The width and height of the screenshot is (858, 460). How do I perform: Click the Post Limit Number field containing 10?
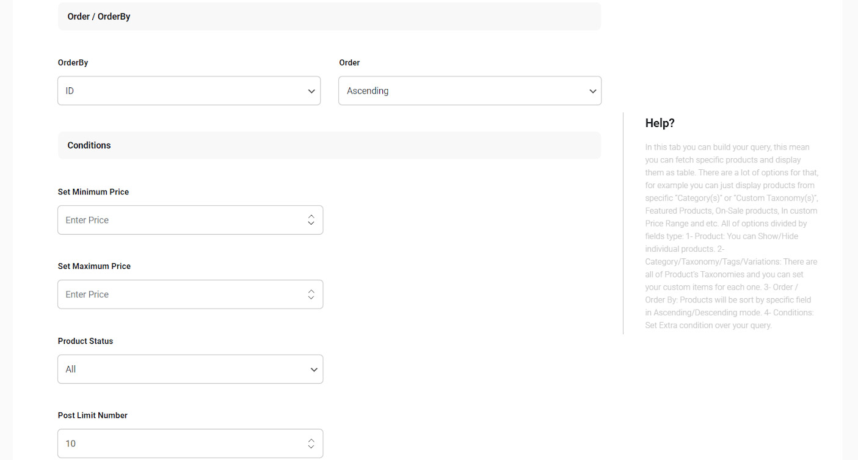point(180,444)
